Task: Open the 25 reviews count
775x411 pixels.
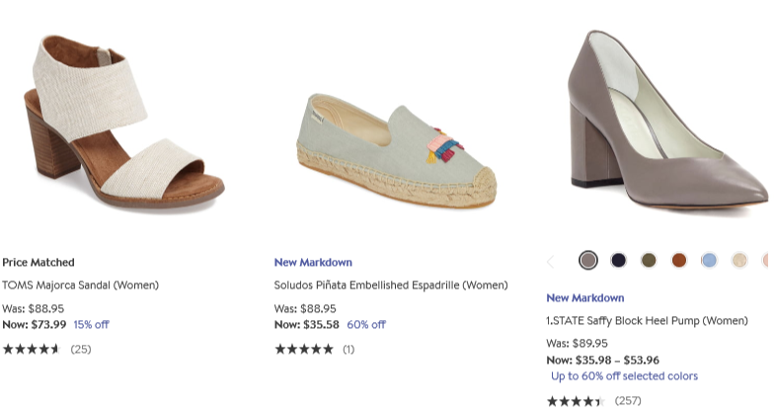Action: 81,349
